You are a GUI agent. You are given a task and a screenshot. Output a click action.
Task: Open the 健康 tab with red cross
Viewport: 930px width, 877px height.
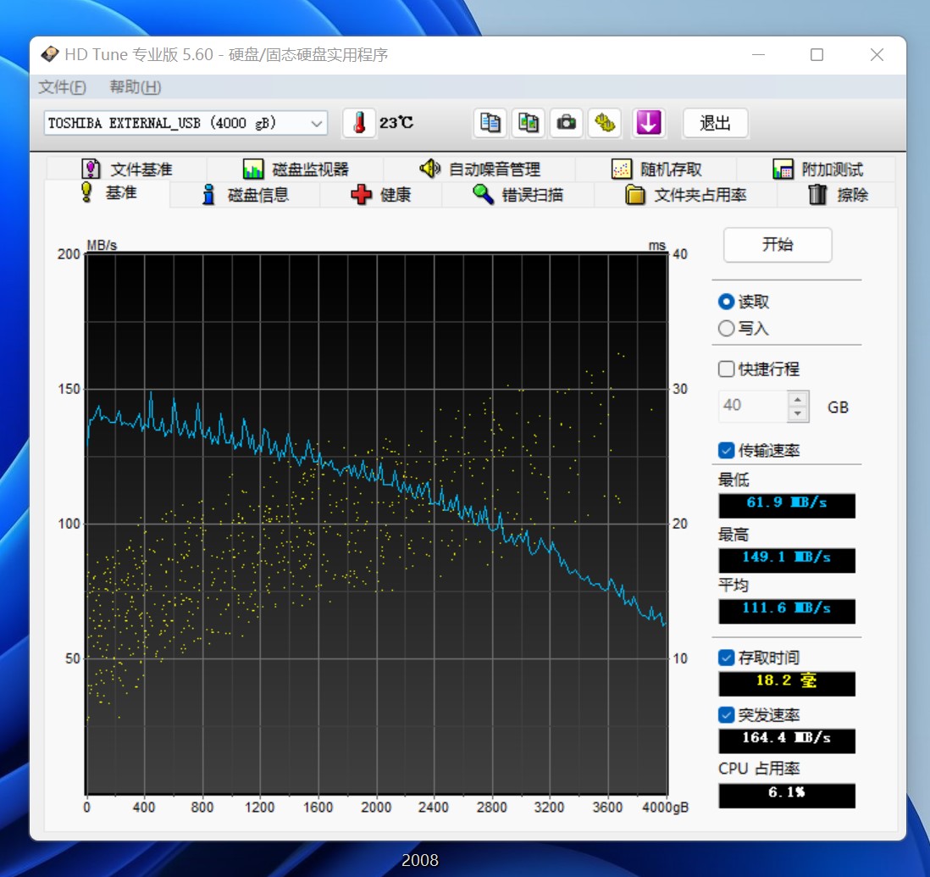tap(381, 195)
